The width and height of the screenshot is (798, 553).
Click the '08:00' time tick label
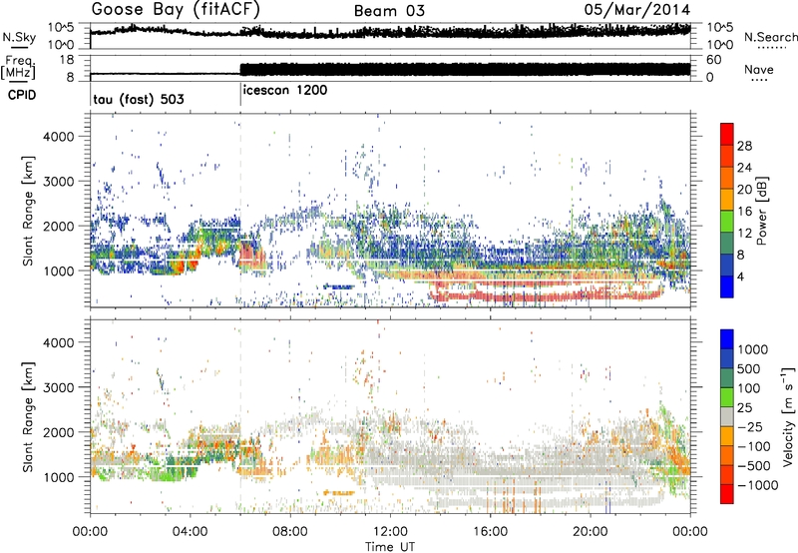tap(290, 532)
